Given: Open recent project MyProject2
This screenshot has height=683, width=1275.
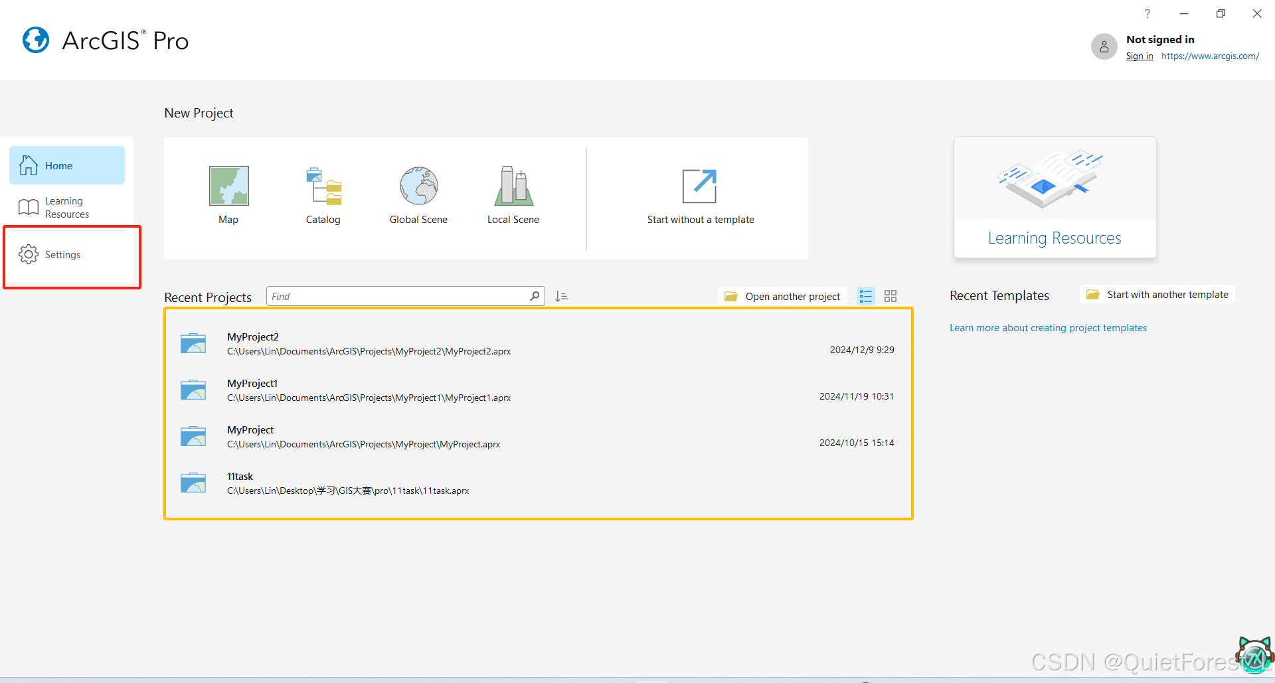Looking at the screenshot, I should (538, 344).
